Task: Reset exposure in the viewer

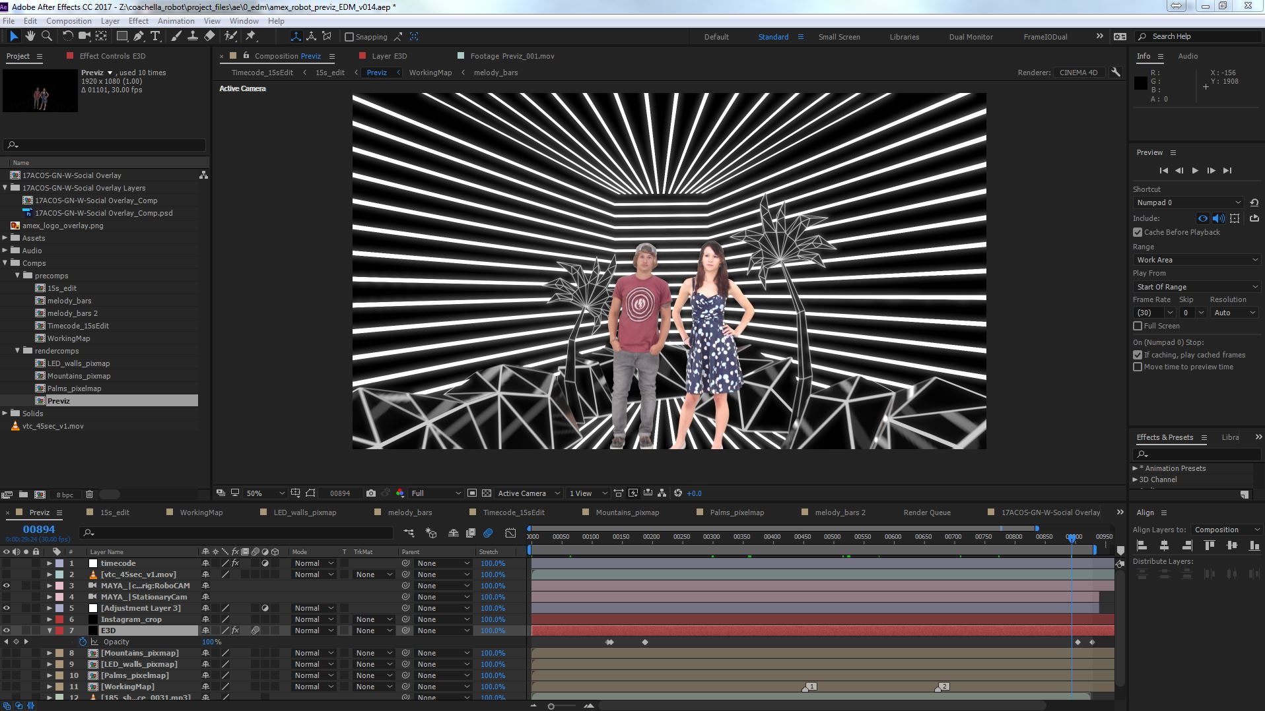Action: [678, 493]
